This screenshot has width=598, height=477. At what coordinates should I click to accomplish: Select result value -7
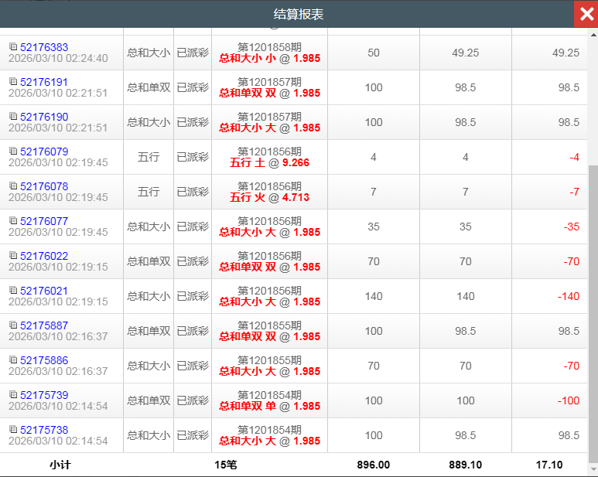[x=574, y=192]
